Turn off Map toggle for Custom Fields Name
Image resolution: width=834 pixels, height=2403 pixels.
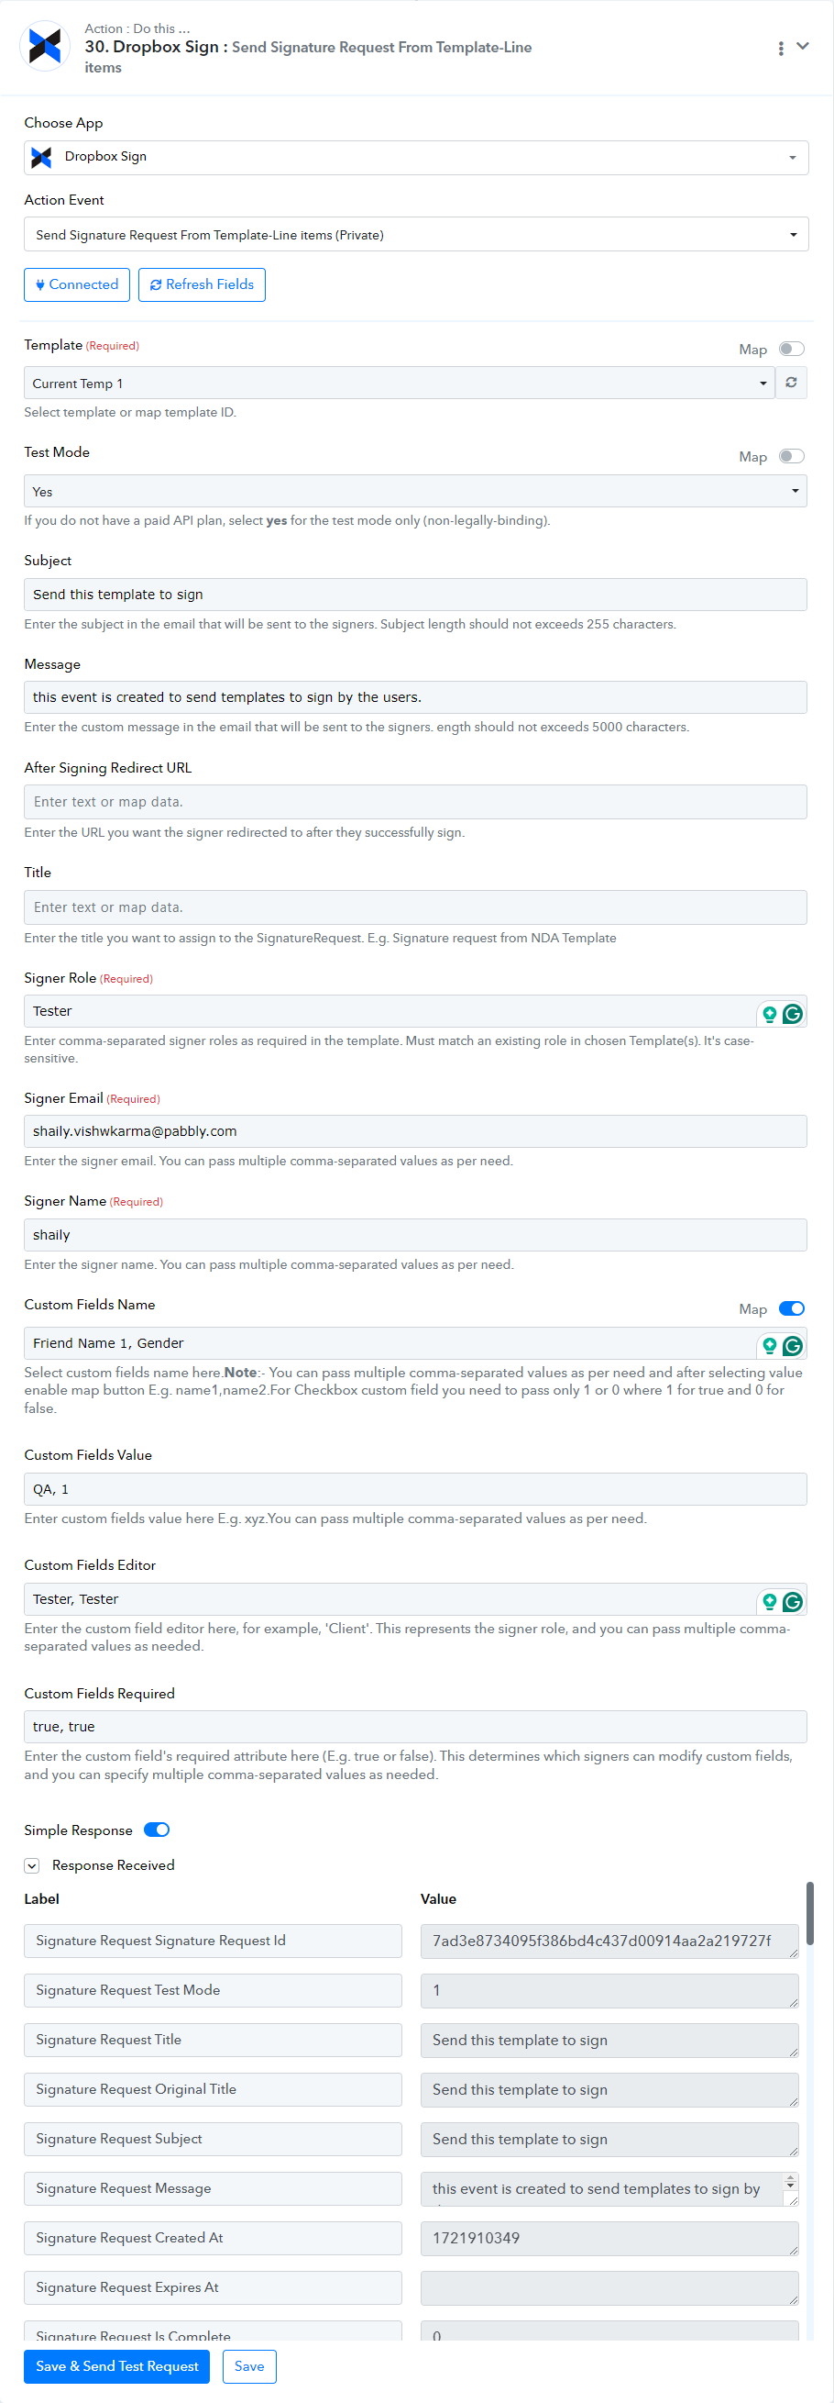791,1308
